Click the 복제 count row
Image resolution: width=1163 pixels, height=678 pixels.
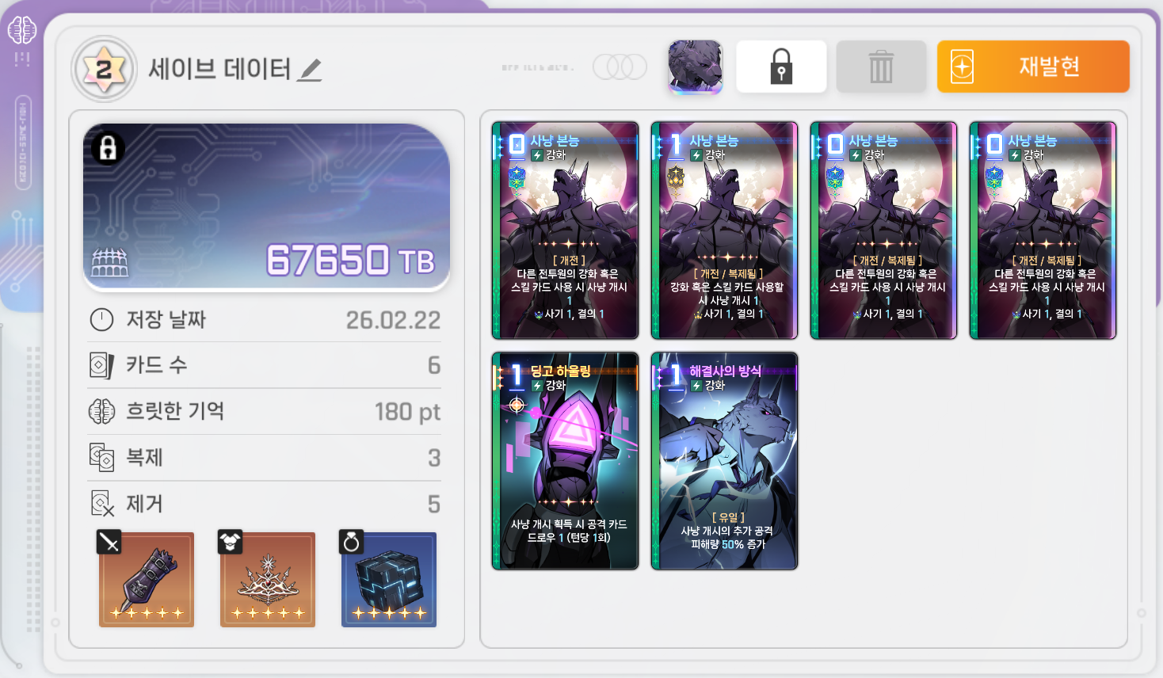265,458
